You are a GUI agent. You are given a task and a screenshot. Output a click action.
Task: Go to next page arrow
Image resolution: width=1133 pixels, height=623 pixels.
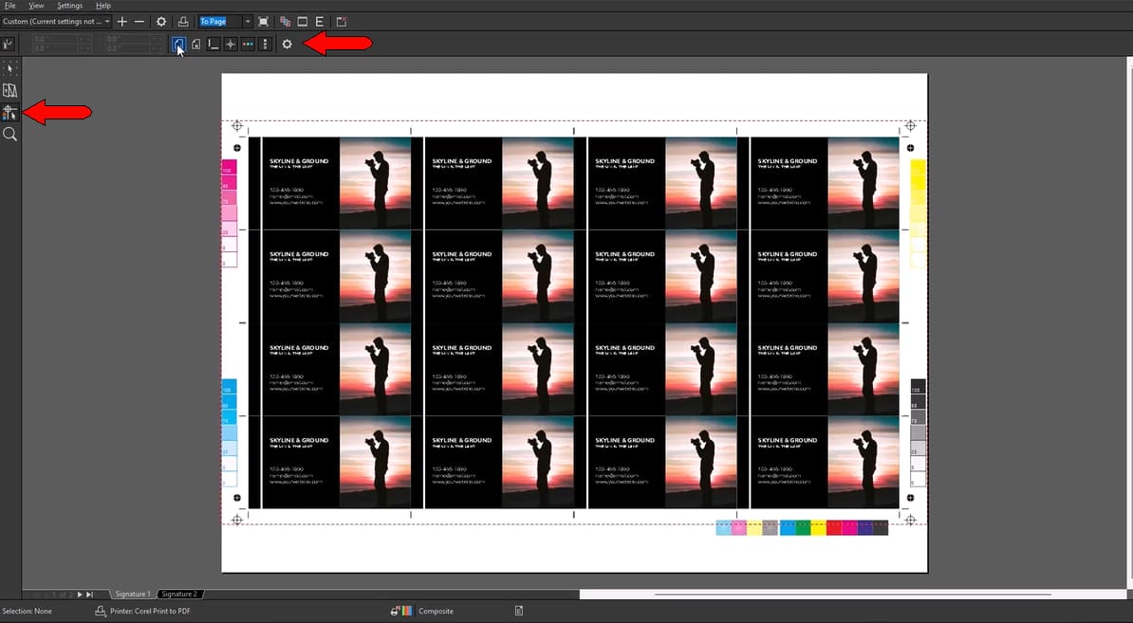[x=79, y=594]
